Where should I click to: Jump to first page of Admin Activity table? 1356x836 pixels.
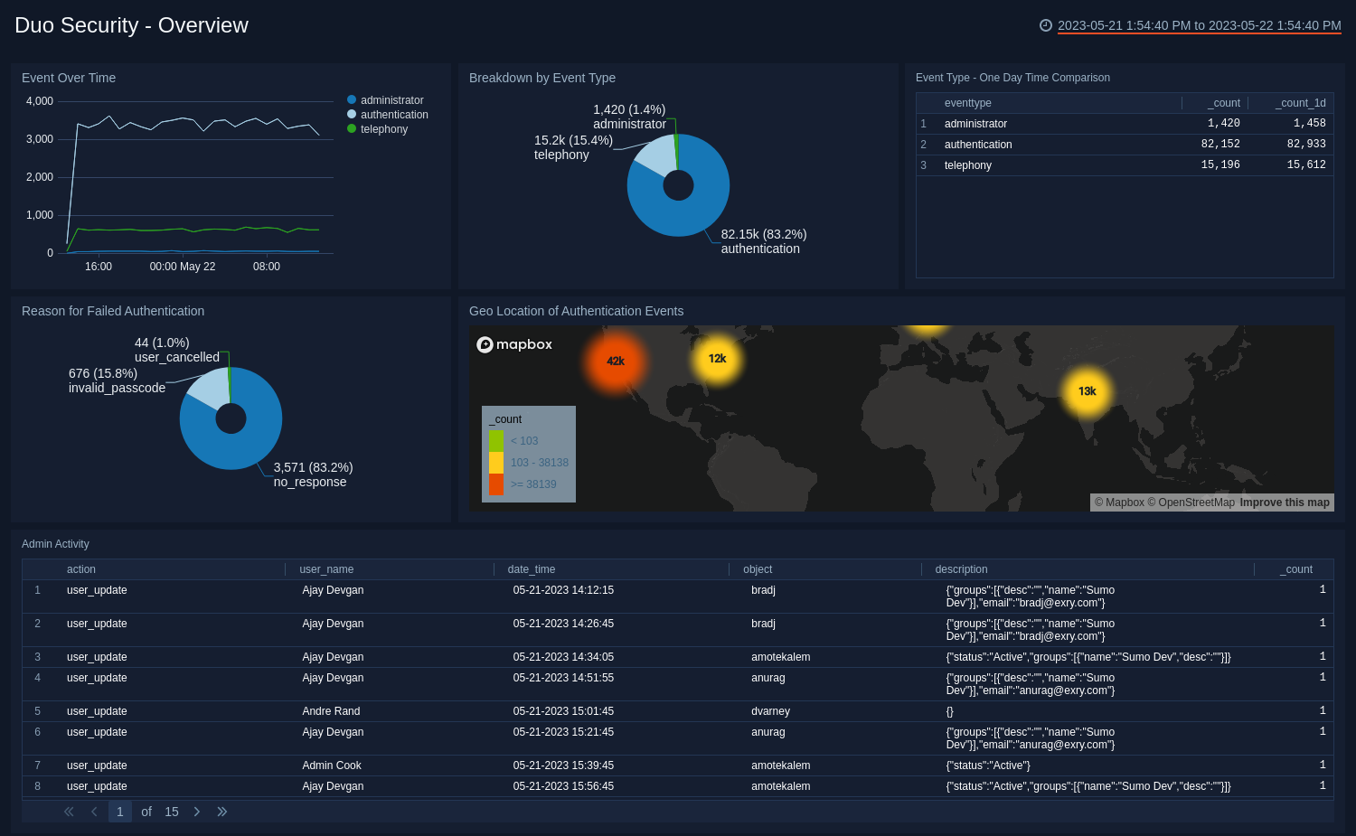click(69, 812)
